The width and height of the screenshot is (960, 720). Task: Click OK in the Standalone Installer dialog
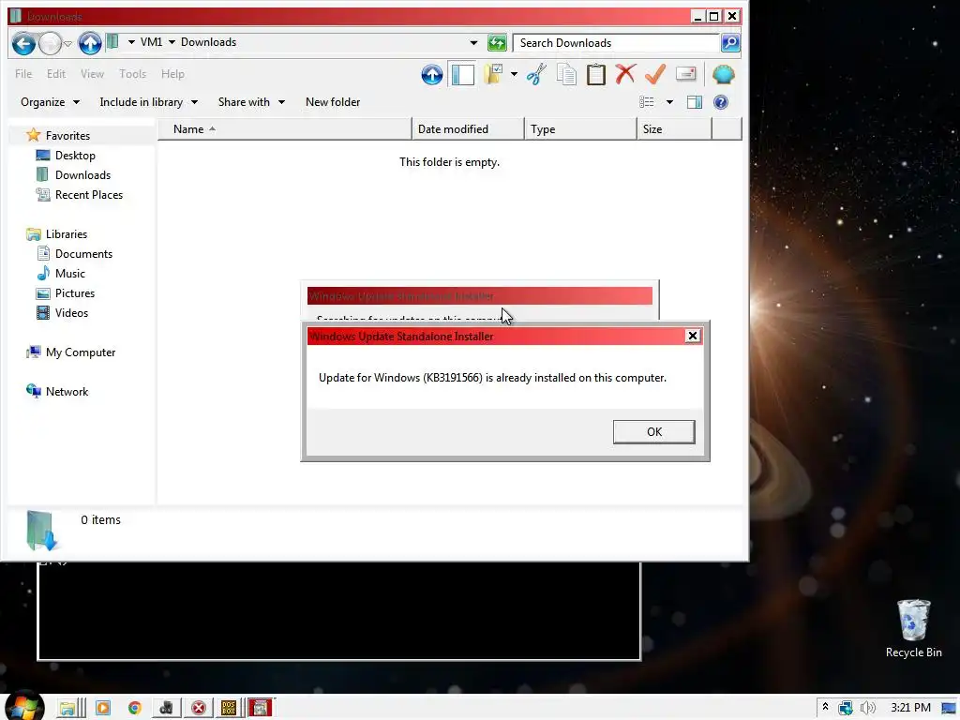pos(653,432)
